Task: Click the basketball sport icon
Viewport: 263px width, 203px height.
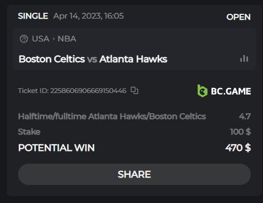Action: 24,39
